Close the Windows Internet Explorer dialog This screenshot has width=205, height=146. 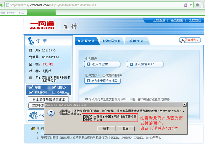(x=184, y=105)
